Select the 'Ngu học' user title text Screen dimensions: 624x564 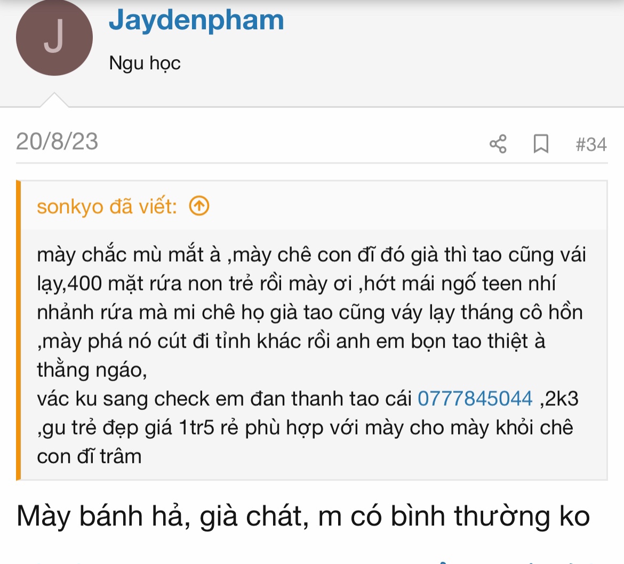pos(145,63)
